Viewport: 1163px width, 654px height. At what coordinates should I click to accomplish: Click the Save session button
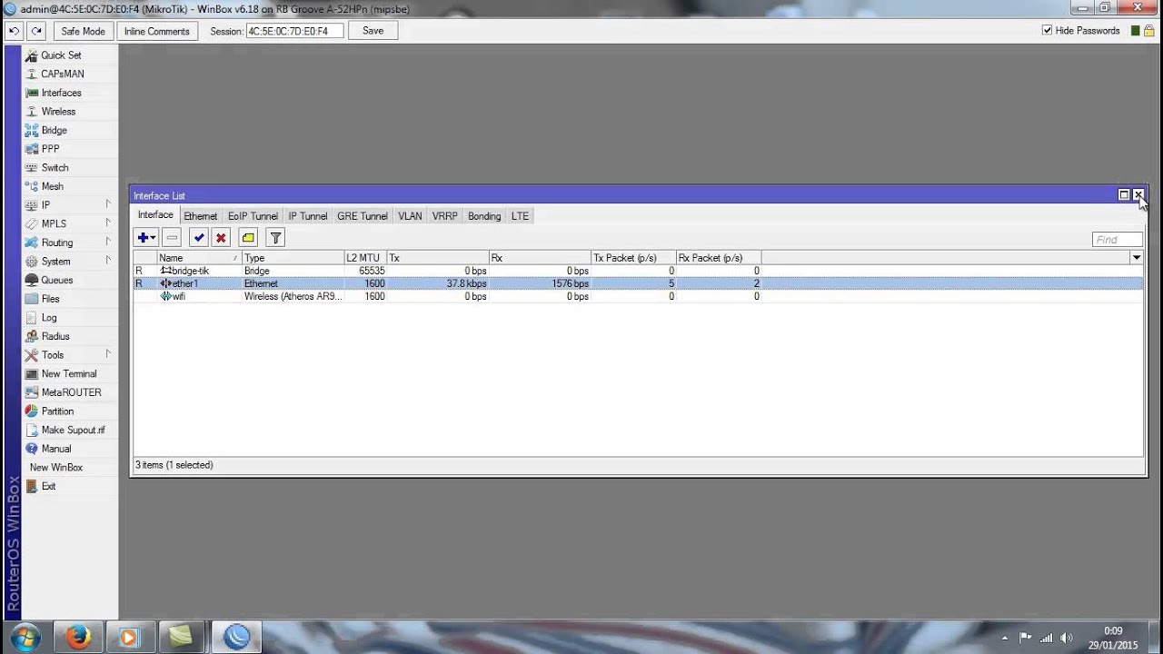(373, 31)
